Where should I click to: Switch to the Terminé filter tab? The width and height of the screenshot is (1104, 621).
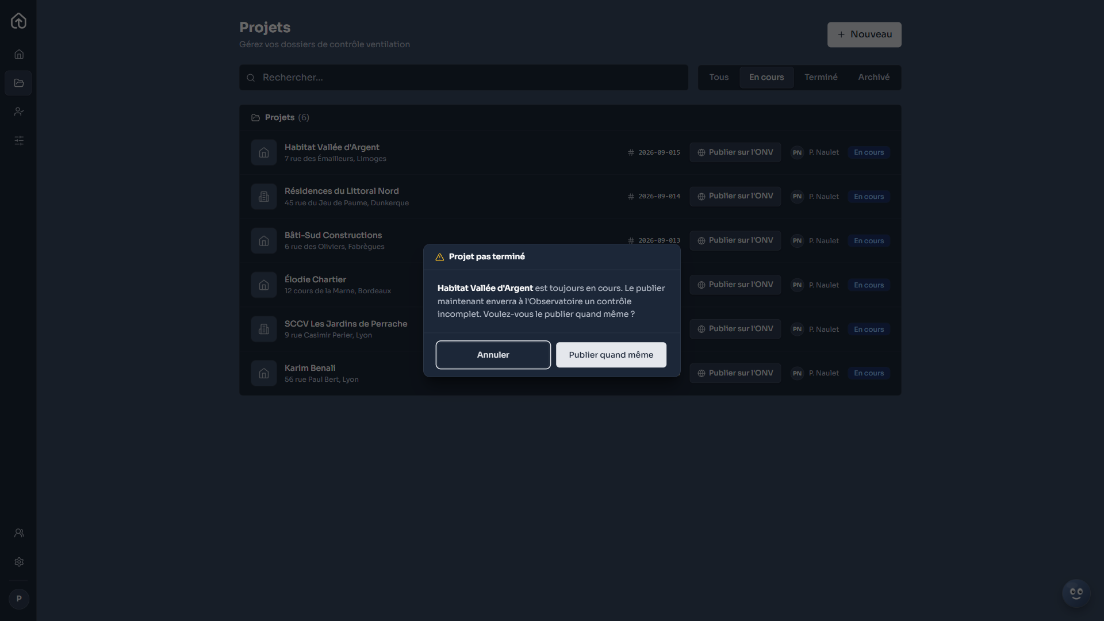[x=821, y=77]
